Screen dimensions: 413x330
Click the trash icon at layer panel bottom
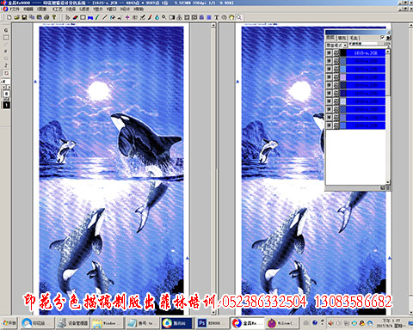[x=387, y=188]
